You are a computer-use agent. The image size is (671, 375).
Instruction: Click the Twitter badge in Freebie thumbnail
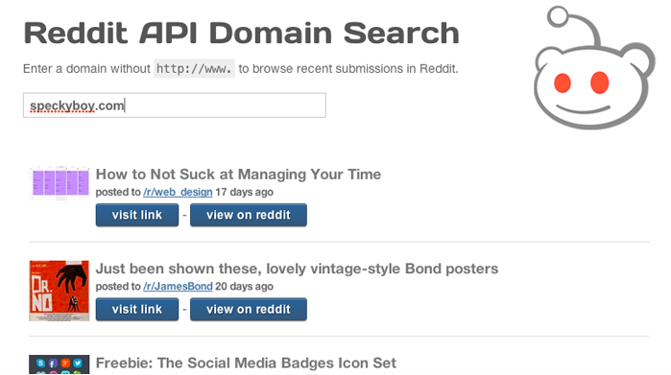(x=78, y=363)
